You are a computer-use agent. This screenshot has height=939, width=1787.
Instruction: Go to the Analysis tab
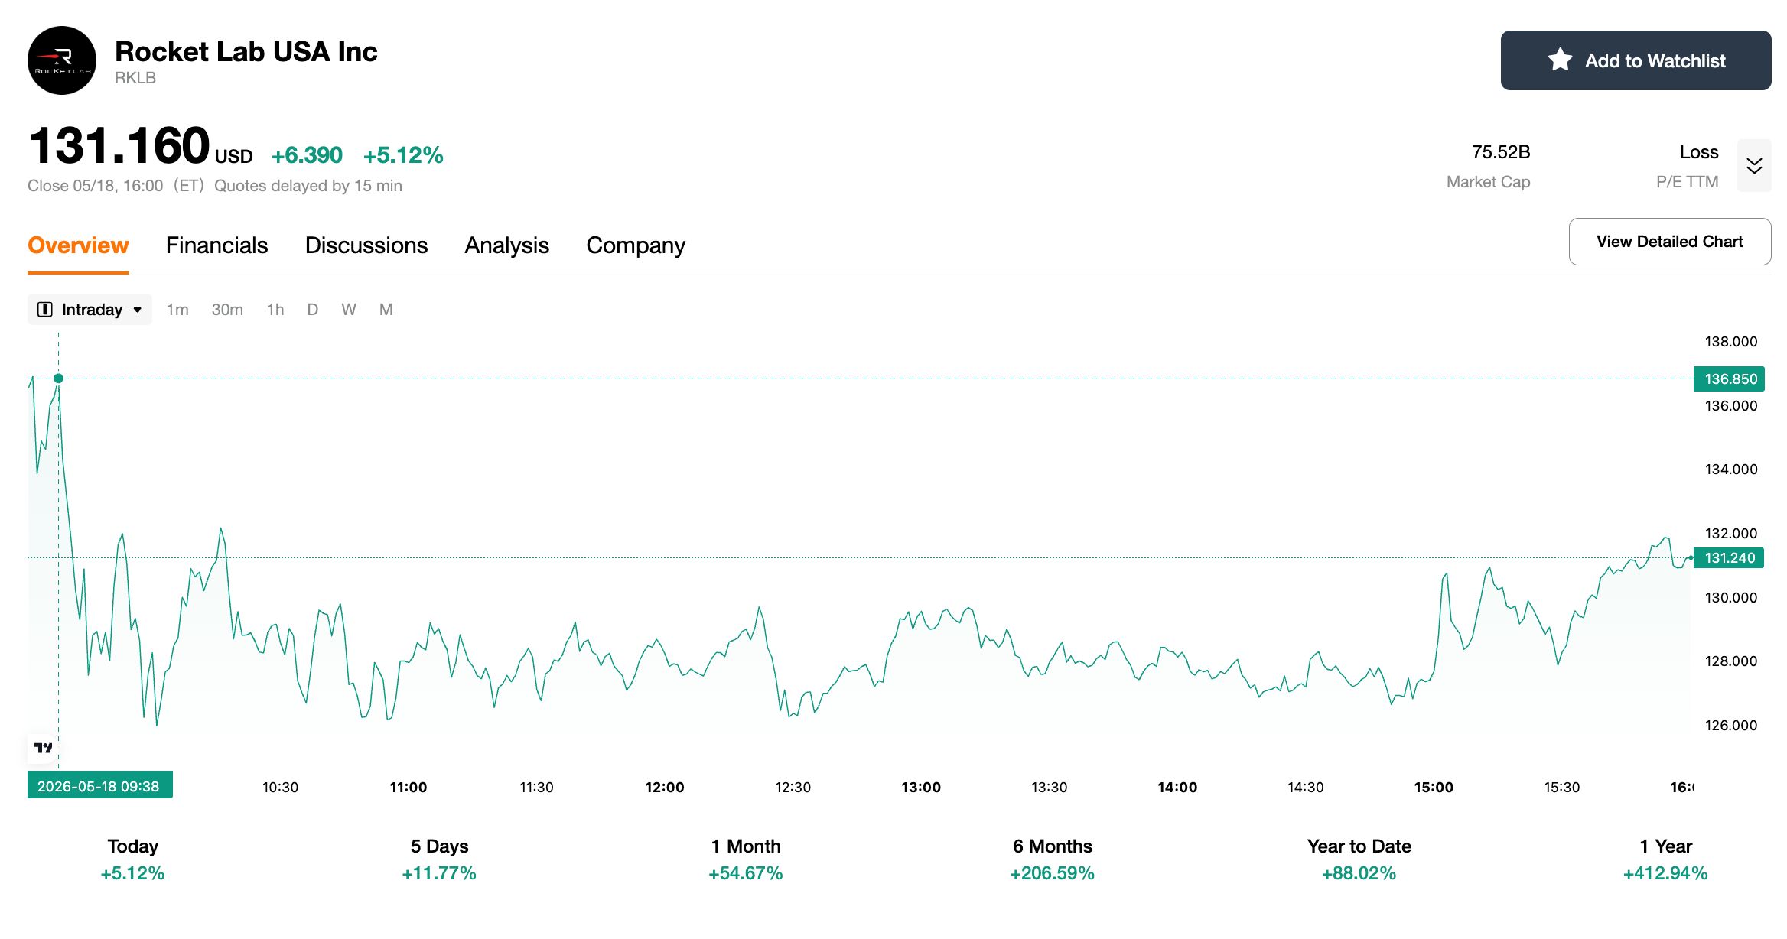pyautogui.click(x=507, y=245)
